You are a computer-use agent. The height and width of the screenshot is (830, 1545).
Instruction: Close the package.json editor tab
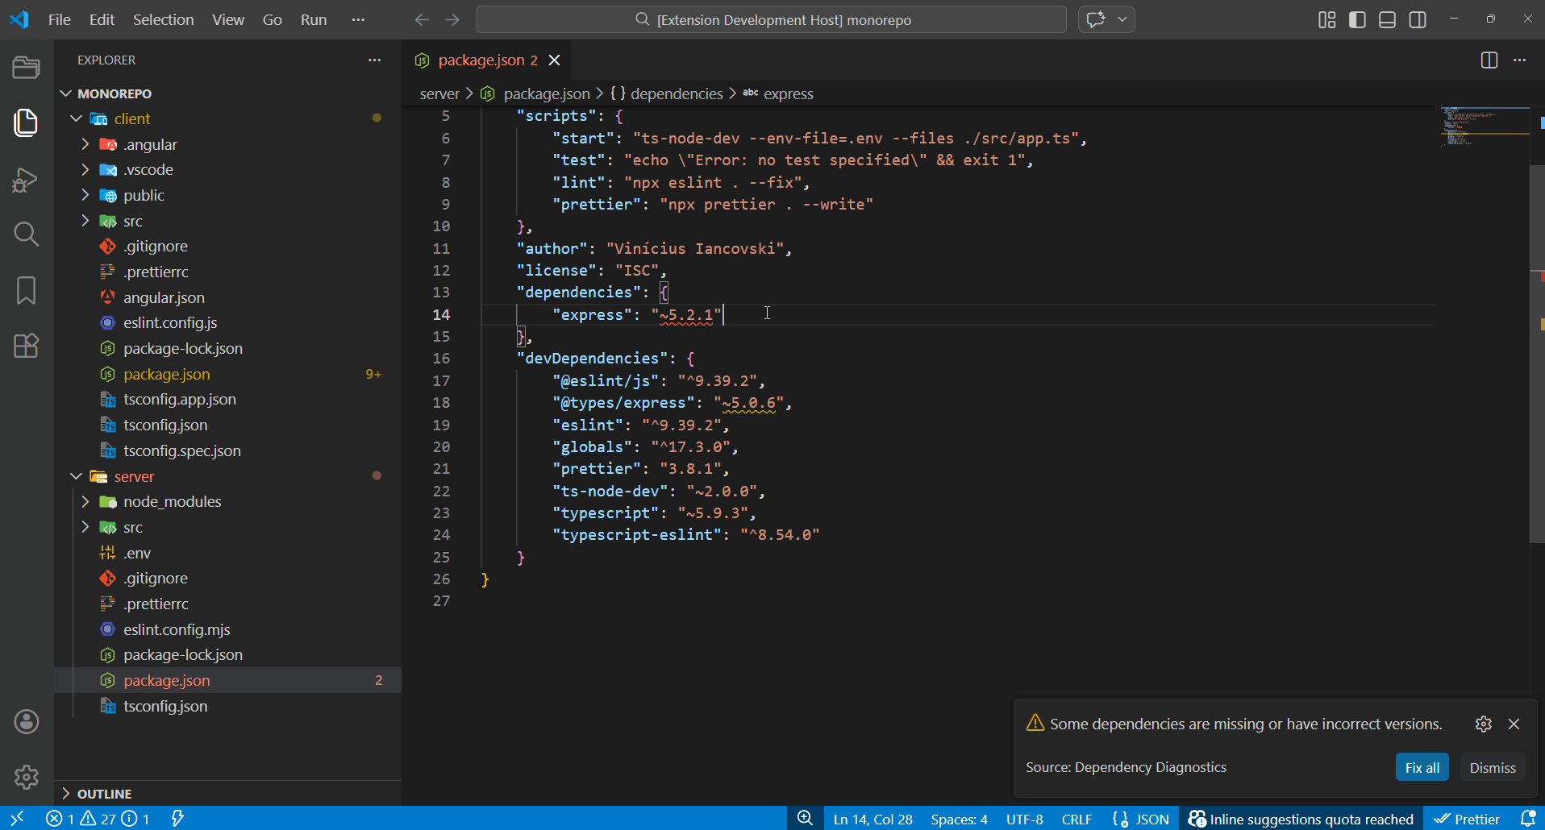[x=554, y=60]
